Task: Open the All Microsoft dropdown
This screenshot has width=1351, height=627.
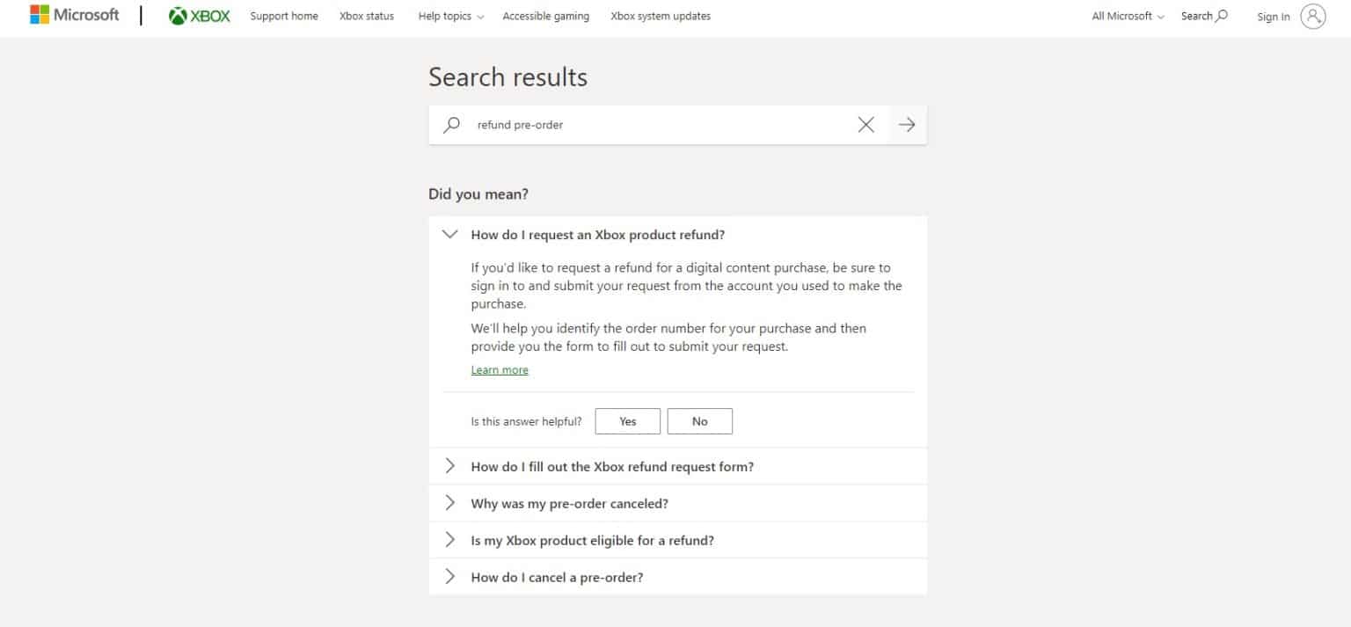Action: pos(1128,16)
